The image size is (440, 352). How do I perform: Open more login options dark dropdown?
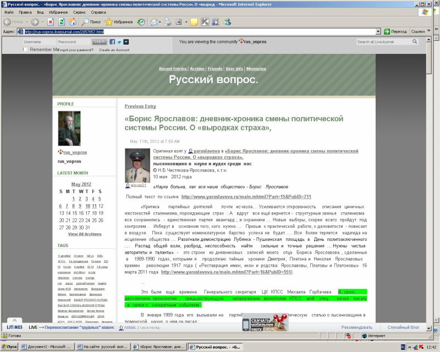pyautogui.click(x=127, y=42)
